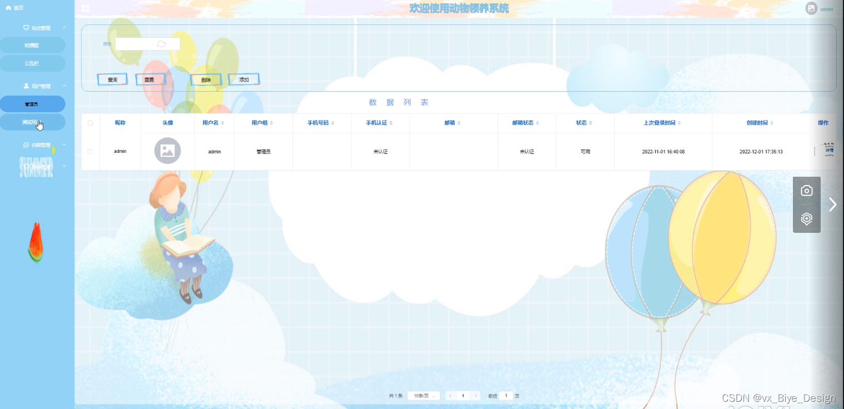This screenshot has height=409, width=844.
Task: Click the right arrow chevron at screen edge
Action: point(832,205)
